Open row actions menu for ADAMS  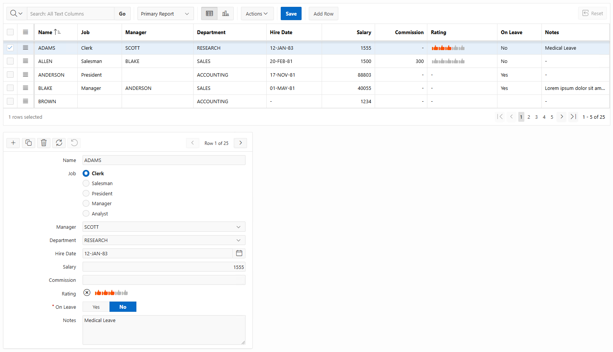coord(25,48)
